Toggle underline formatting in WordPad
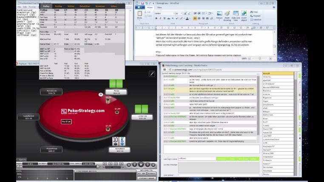 (164, 18)
